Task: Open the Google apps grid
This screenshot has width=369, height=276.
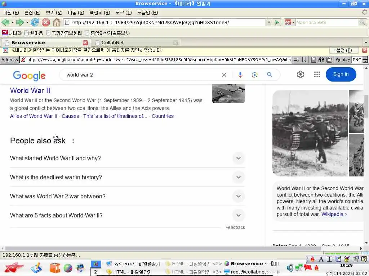Action: [x=317, y=74]
